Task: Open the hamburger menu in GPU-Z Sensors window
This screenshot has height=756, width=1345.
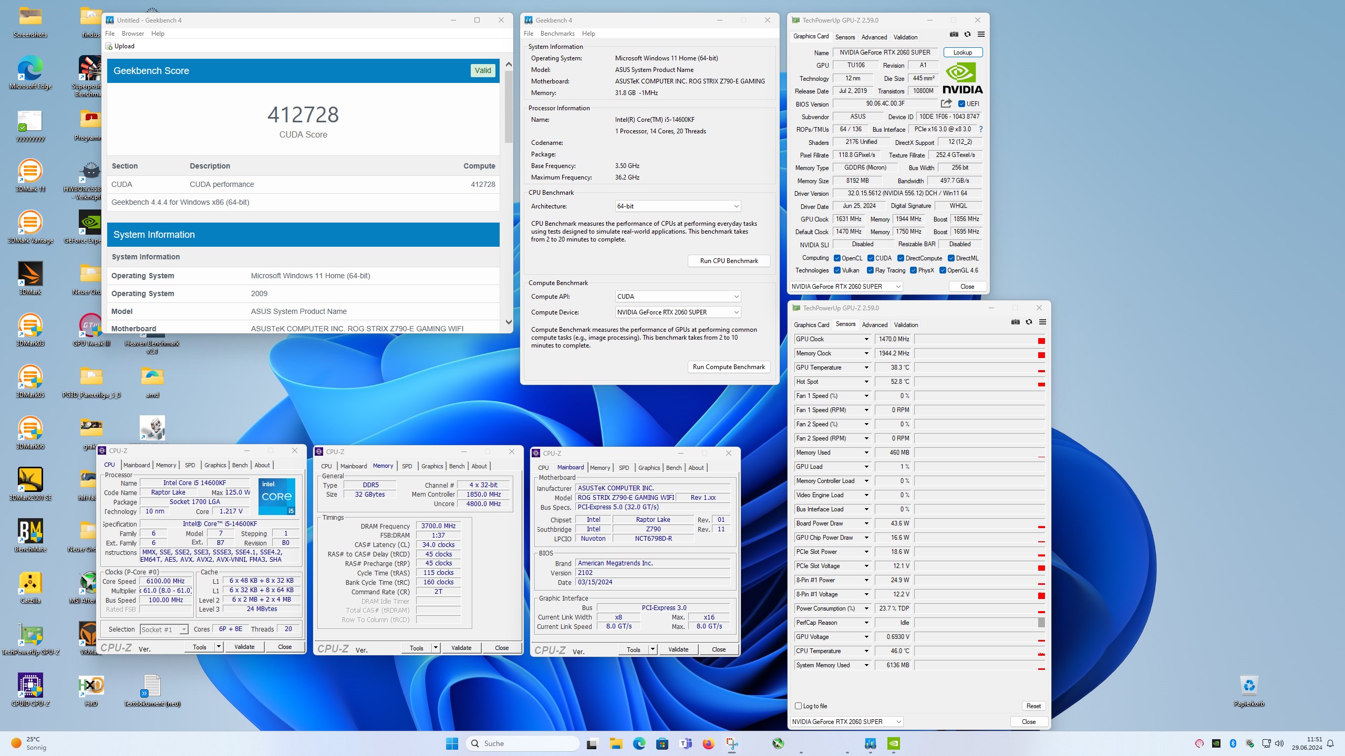Action: coord(1042,322)
